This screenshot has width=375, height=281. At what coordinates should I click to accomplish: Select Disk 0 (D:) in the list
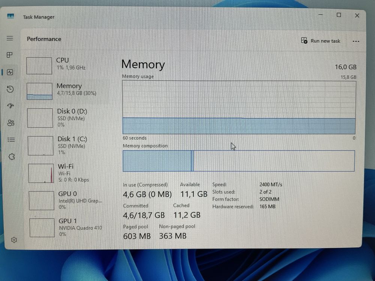pos(67,118)
